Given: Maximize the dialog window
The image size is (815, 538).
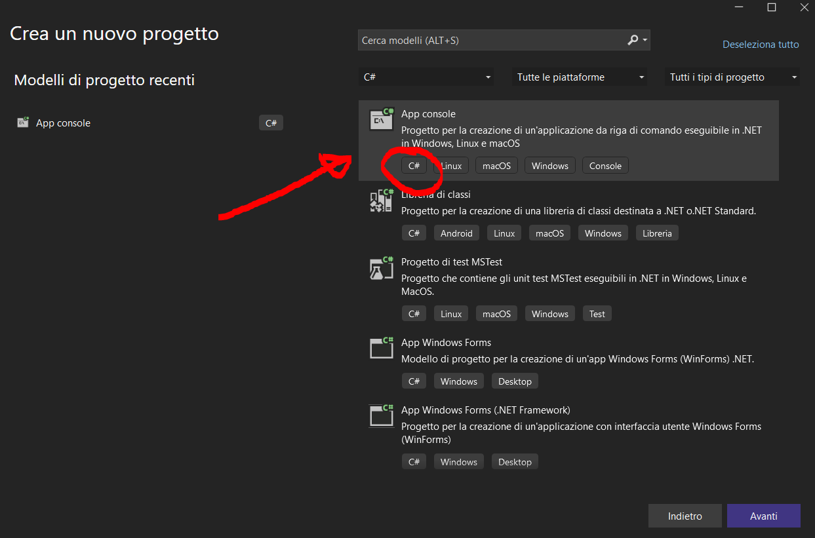Looking at the screenshot, I should tap(772, 7).
